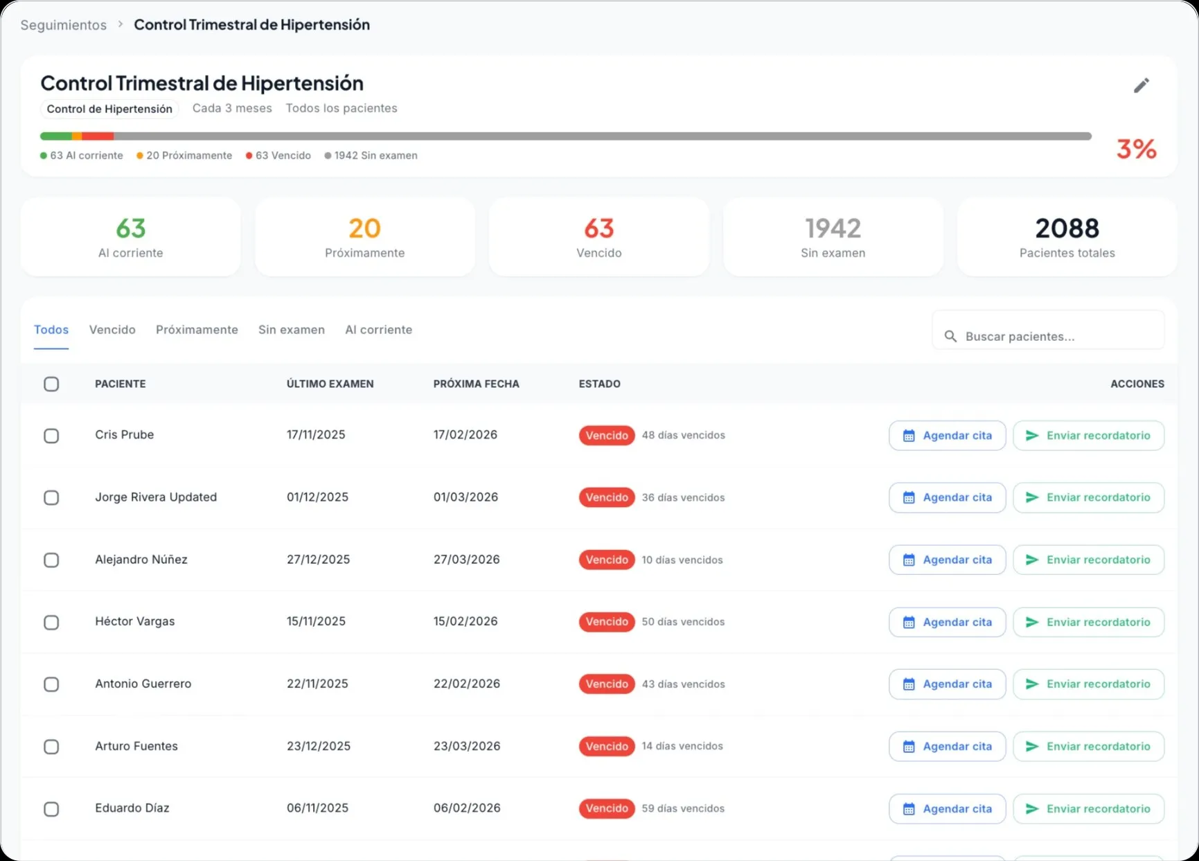Click the text 59 días vencidos
This screenshot has width=1199, height=861.
coord(683,808)
